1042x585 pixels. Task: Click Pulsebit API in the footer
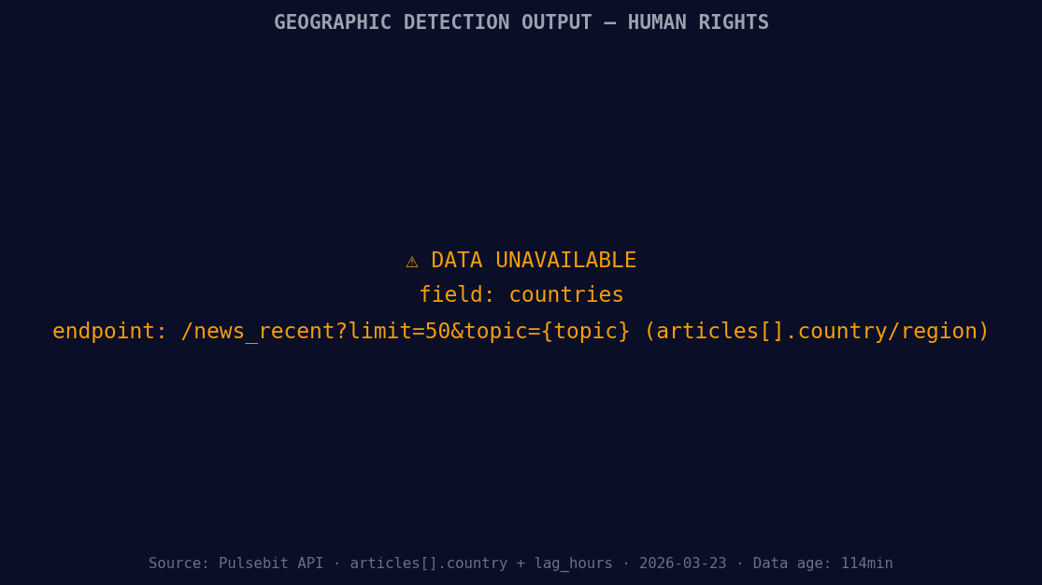coord(271,564)
